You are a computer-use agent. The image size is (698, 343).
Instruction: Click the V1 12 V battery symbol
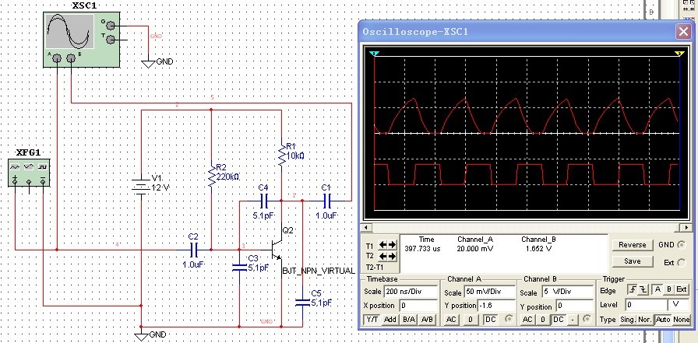point(141,187)
